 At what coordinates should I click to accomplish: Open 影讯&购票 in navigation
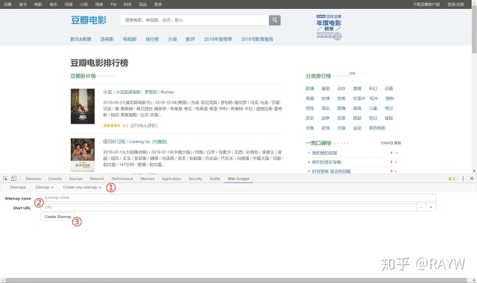pyautogui.click(x=81, y=39)
